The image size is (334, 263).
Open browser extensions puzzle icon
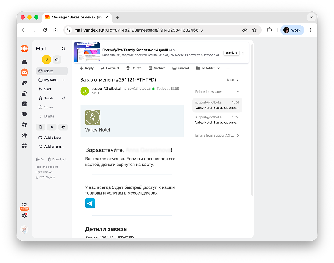(269, 30)
